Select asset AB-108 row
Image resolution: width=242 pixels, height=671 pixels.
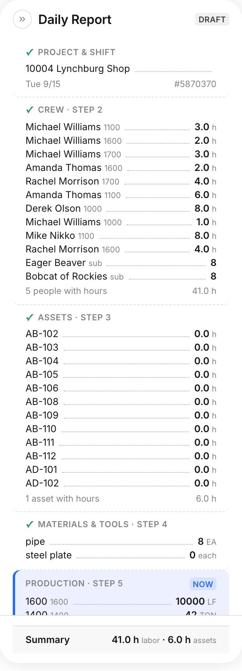(121, 402)
